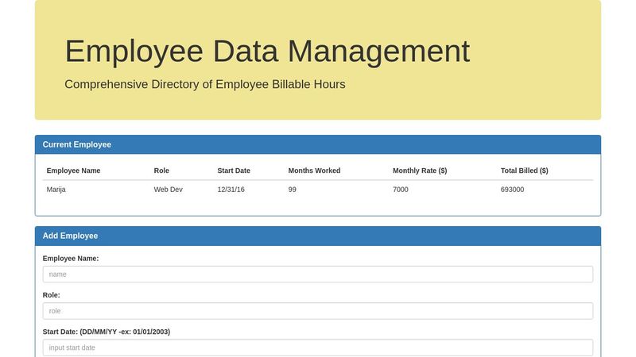Select the '7000' monthly rate cell
Image resolution: width=636 pixels, height=357 pixels.
tap(401, 190)
